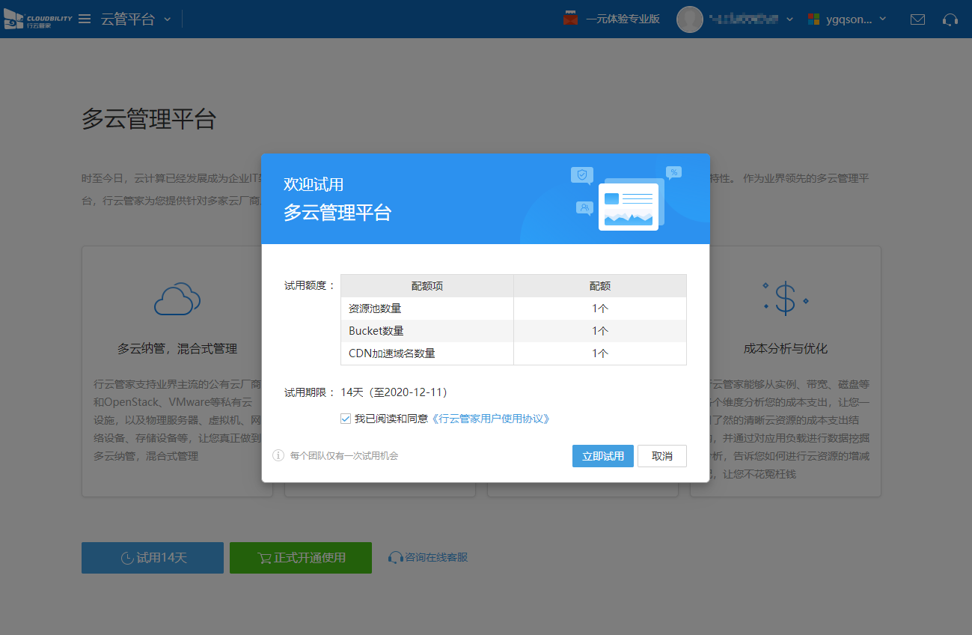Click the 资源池数量 table cell

(x=427, y=309)
